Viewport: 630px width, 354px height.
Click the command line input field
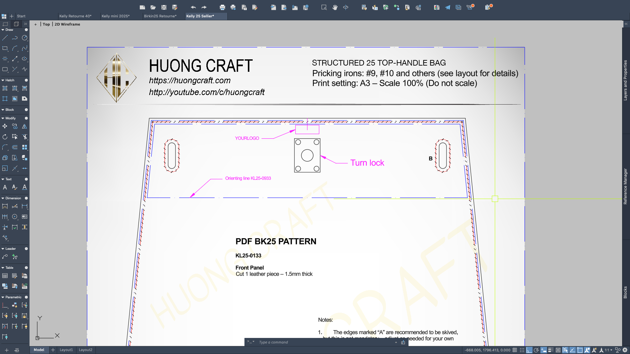coord(325,342)
